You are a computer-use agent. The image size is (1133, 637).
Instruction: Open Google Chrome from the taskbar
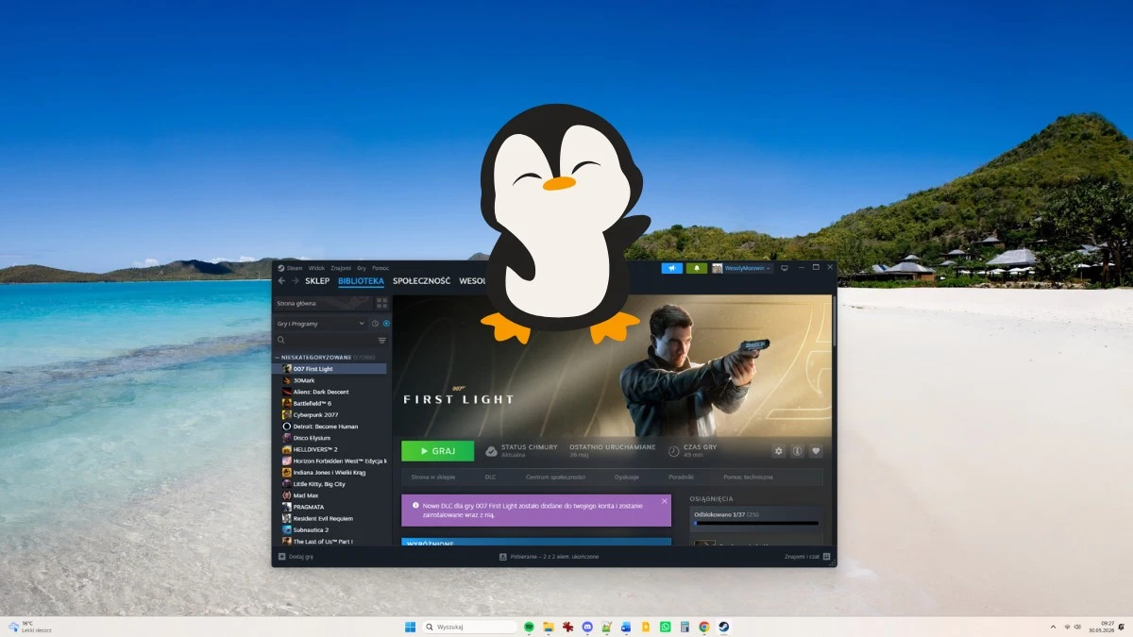pos(704,627)
